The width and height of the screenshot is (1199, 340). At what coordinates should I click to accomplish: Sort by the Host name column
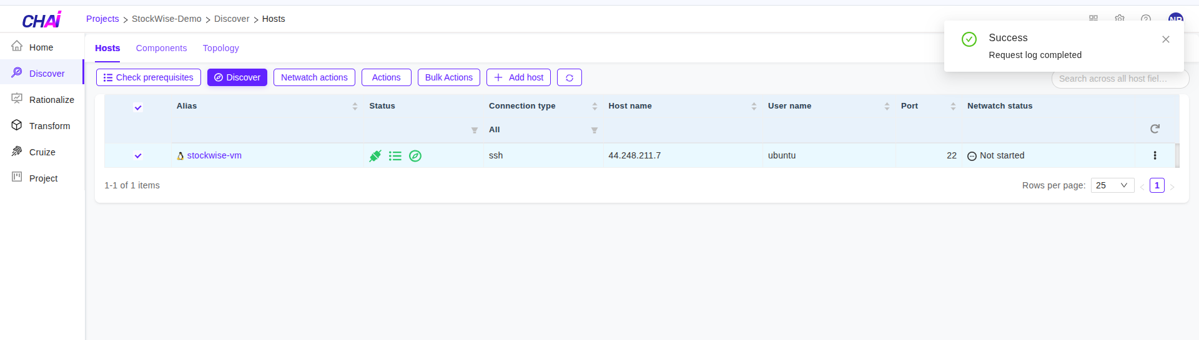tap(754, 106)
